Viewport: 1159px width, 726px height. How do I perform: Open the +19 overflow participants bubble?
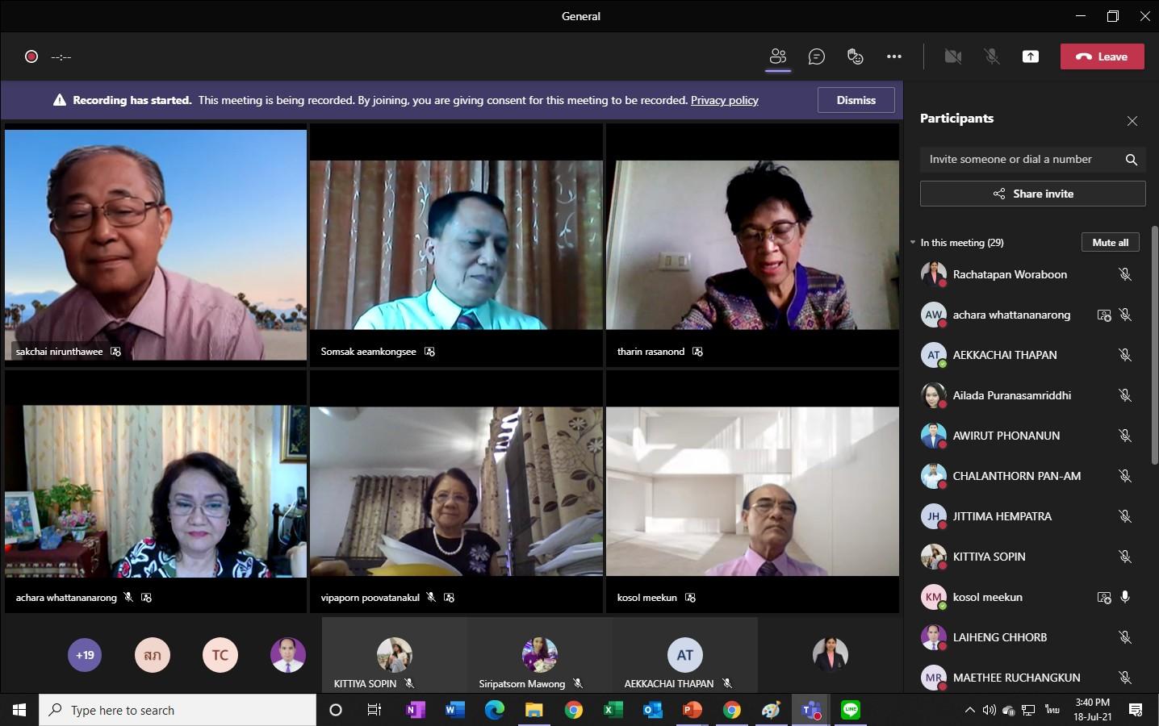pyautogui.click(x=85, y=655)
